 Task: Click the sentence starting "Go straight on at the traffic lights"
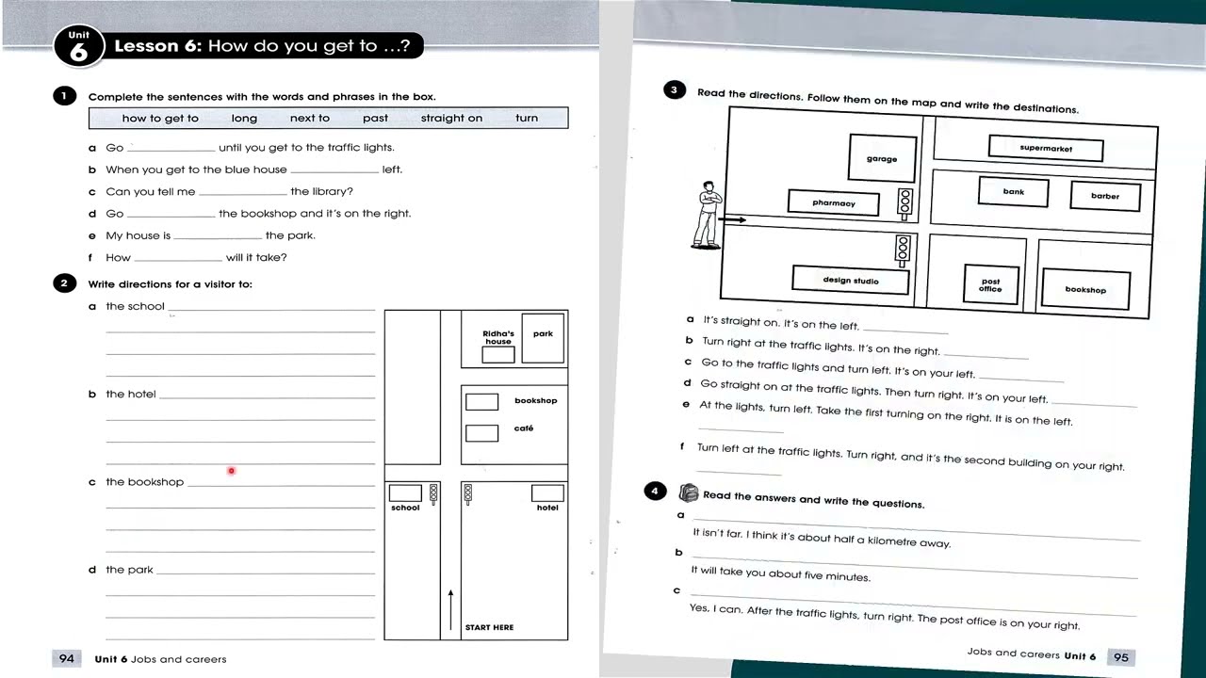point(874,391)
